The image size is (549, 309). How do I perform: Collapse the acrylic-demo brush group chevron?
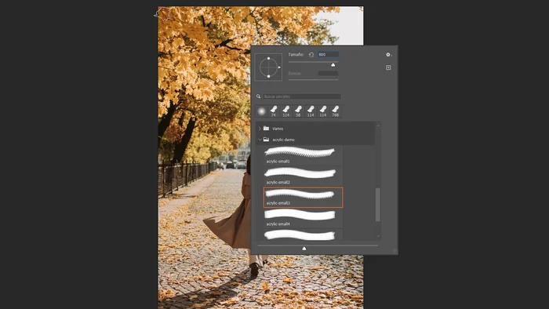click(260, 140)
